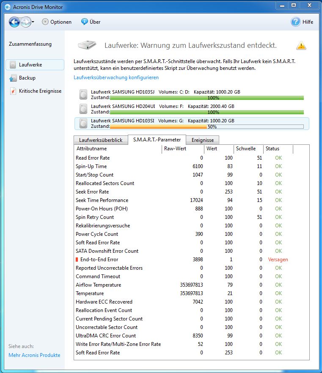Select the Command Timeout row
Viewport: 322px width, 373px height.
click(x=192, y=276)
